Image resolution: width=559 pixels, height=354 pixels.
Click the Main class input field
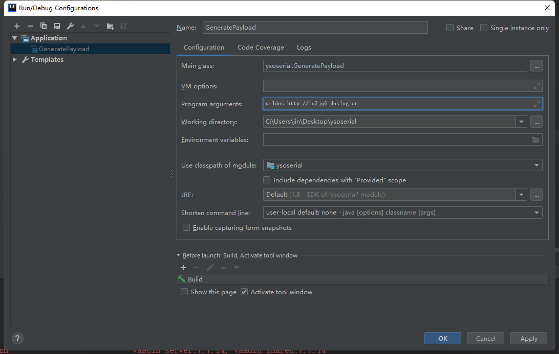click(x=395, y=66)
